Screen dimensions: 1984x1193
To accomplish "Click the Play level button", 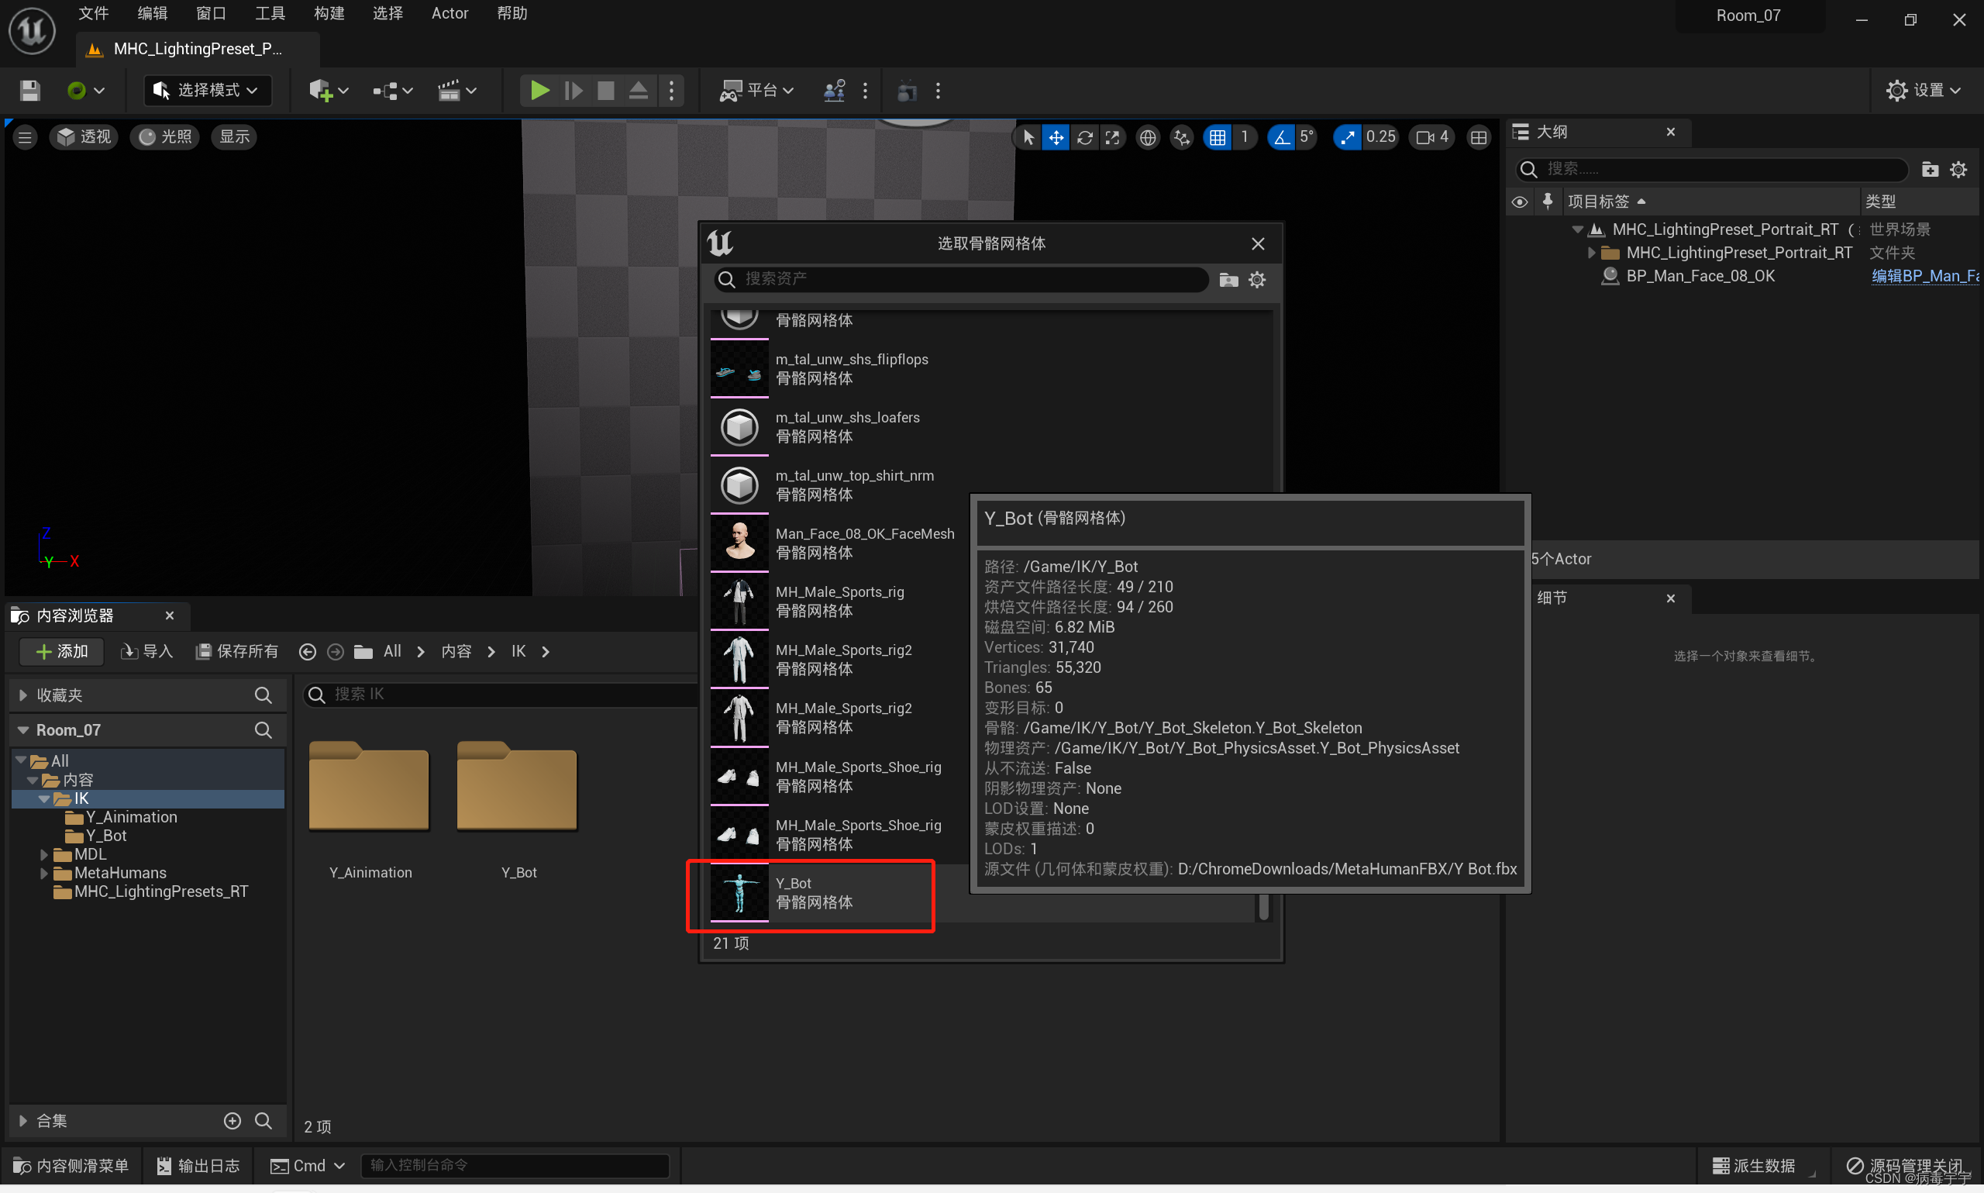I will [539, 90].
